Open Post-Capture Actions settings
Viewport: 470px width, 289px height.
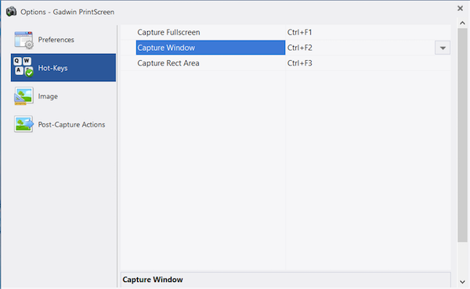point(71,125)
